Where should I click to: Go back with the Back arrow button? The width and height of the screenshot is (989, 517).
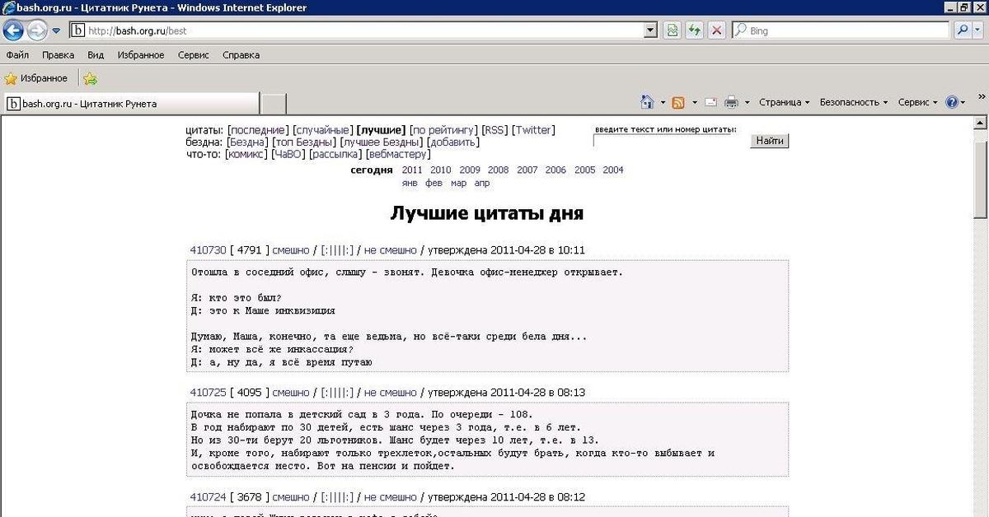(x=12, y=31)
